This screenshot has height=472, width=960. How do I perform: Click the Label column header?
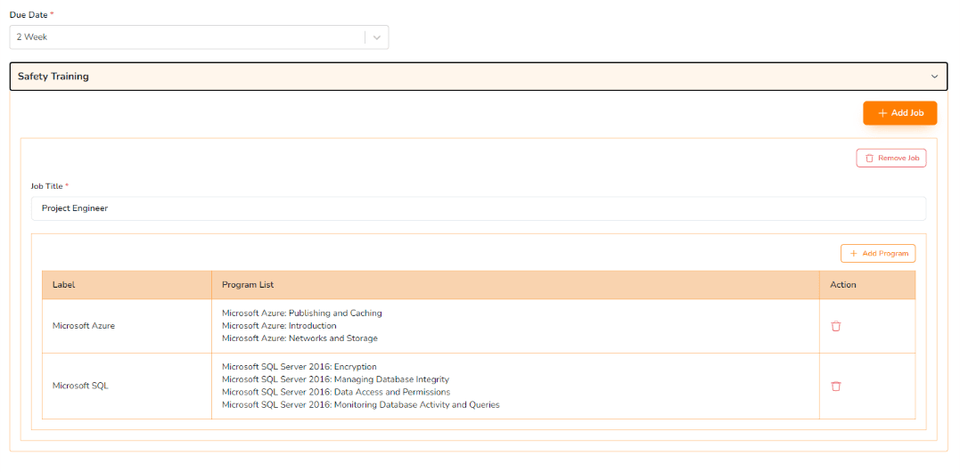coord(64,285)
